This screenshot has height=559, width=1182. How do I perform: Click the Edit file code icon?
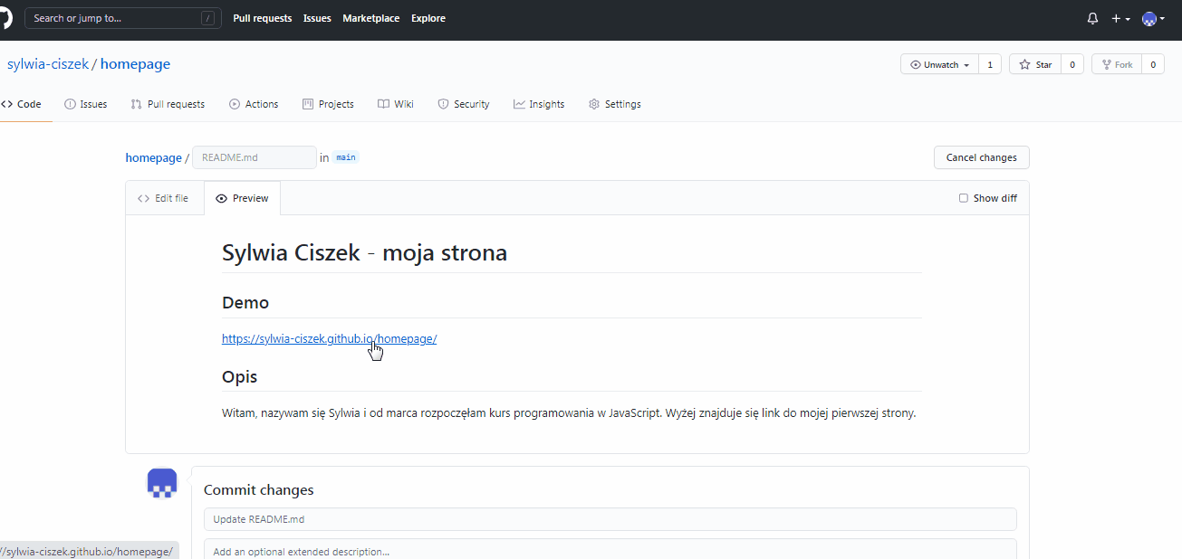pyautogui.click(x=143, y=198)
